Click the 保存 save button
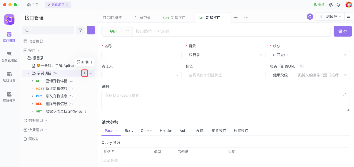The width and height of the screenshot is (354, 167). point(342,31)
